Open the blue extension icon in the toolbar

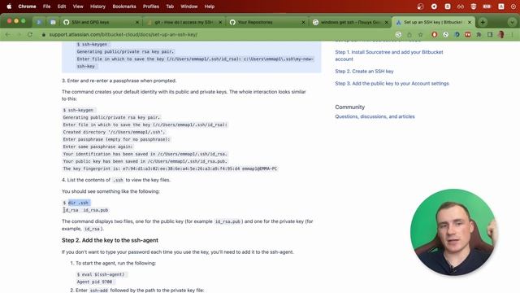coord(457,34)
